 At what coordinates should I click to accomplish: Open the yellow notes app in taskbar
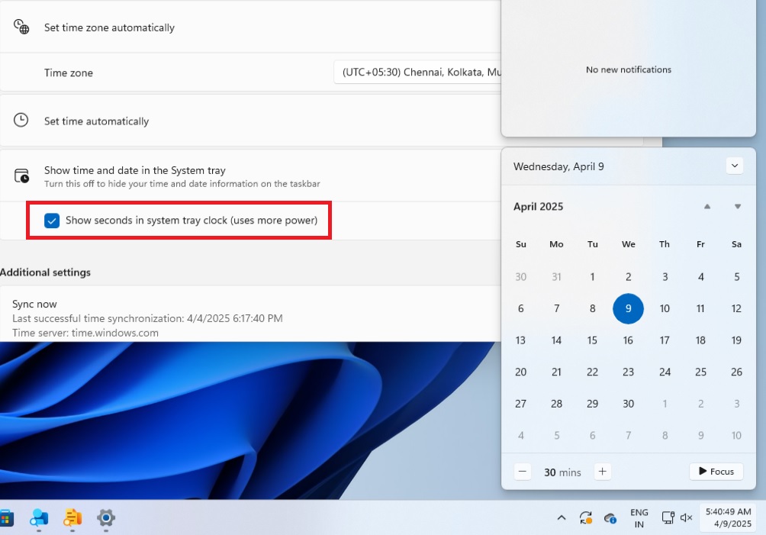point(72,518)
